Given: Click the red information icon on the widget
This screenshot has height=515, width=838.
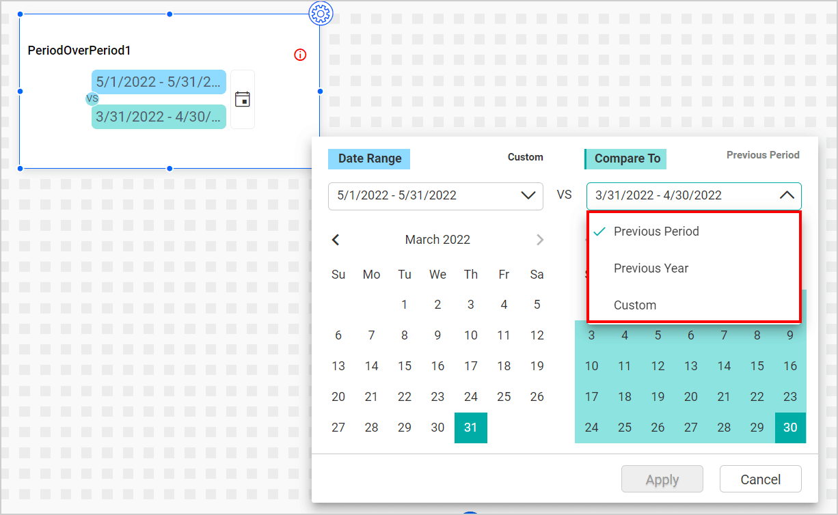Looking at the screenshot, I should [299, 55].
